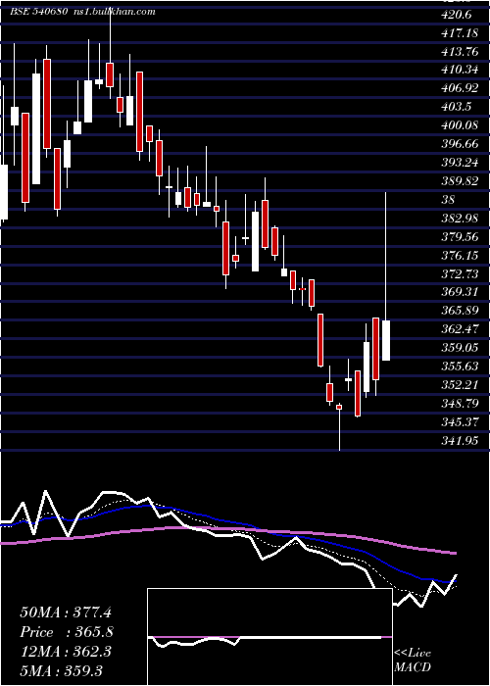Click the 389.82 price axis label
The height and width of the screenshot is (686, 490).
[x=460, y=181]
